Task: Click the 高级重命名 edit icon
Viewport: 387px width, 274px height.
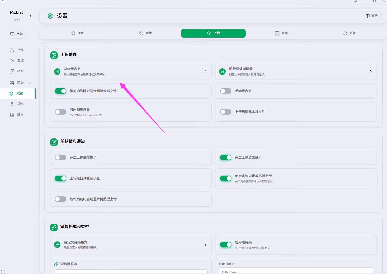Action: (x=57, y=71)
